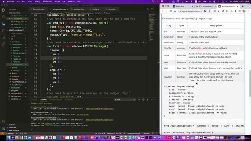Go back in Chrome browser
This screenshot has width=251, height=141.
point(162,11)
